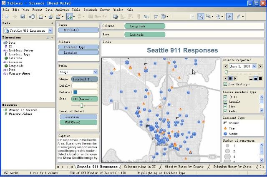This screenshot has width=267, height=177.
Task: Open the Clear Sheet dropdown arrow
Action: pos(63,17)
